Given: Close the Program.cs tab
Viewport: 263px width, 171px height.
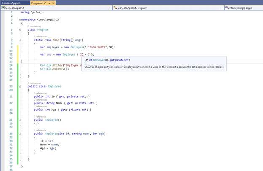Looking at the screenshot, I should 54,3.
